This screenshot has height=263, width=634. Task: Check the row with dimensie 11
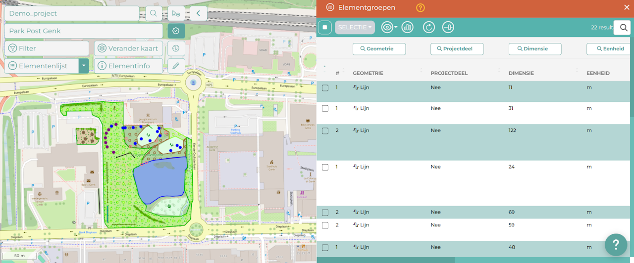pos(325,88)
